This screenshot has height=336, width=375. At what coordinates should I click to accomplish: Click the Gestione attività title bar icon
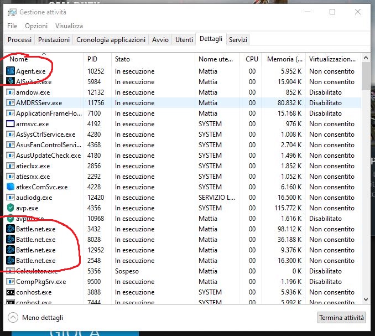tap(12, 12)
